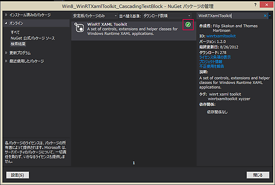Click the バージョン: 1.2.0 text

click(x=212, y=42)
